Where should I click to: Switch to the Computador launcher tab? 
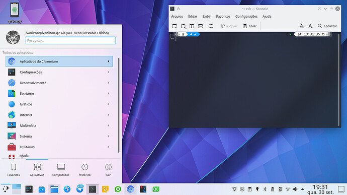point(61,170)
